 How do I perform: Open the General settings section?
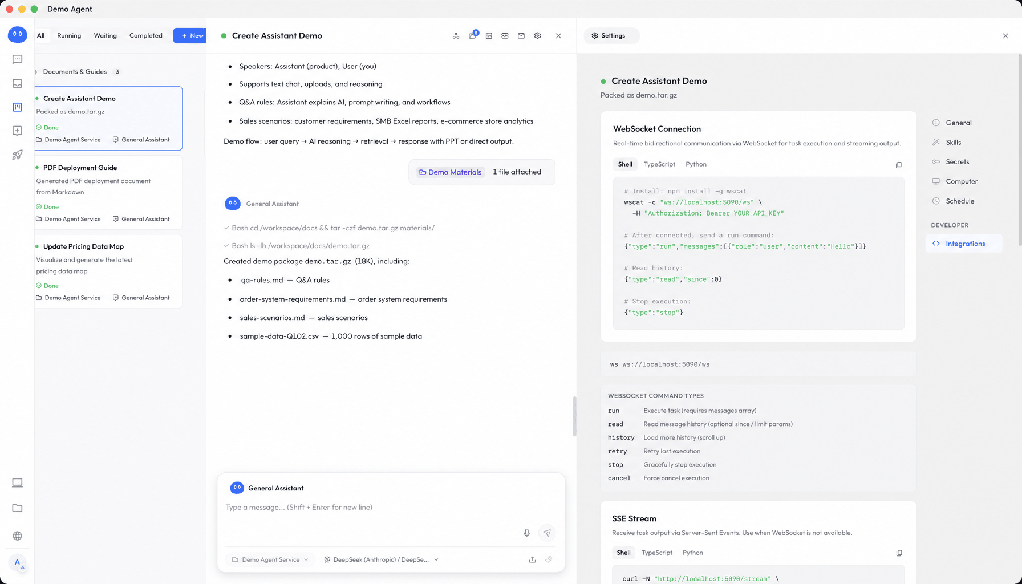[x=964, y=123]
